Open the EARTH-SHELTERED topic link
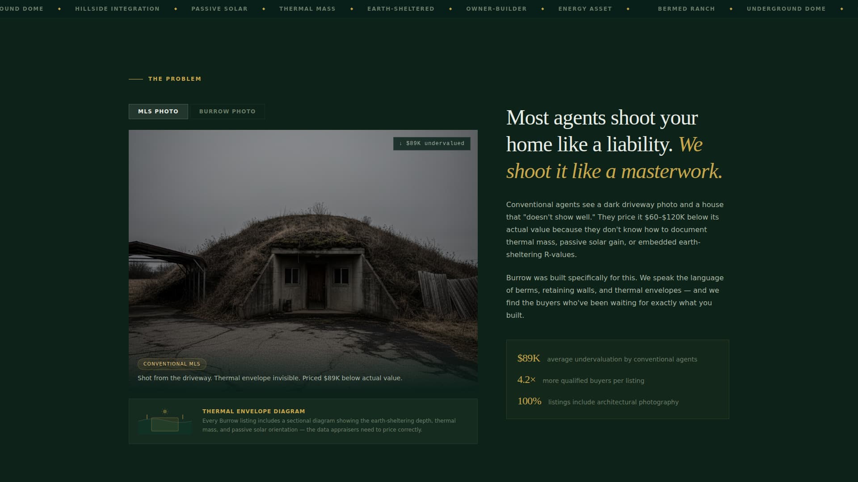Viewport: 858px width, 482px height. click(x=400, y=8)
